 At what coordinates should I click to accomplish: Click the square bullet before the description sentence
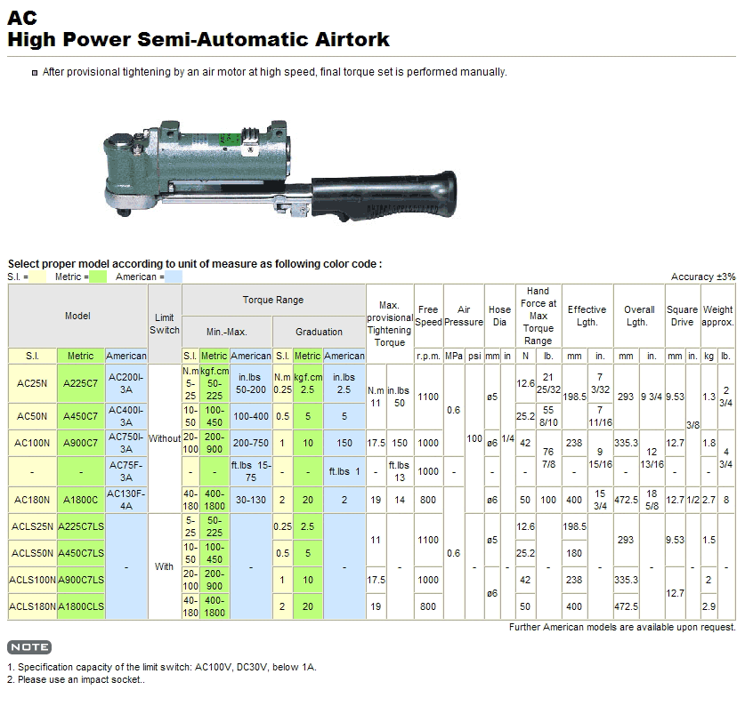(35, 73)
